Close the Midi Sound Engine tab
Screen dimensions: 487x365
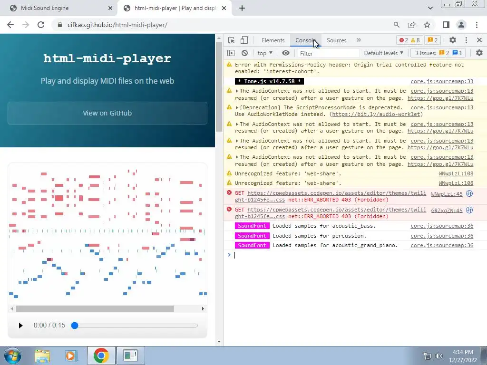point(110,8)
